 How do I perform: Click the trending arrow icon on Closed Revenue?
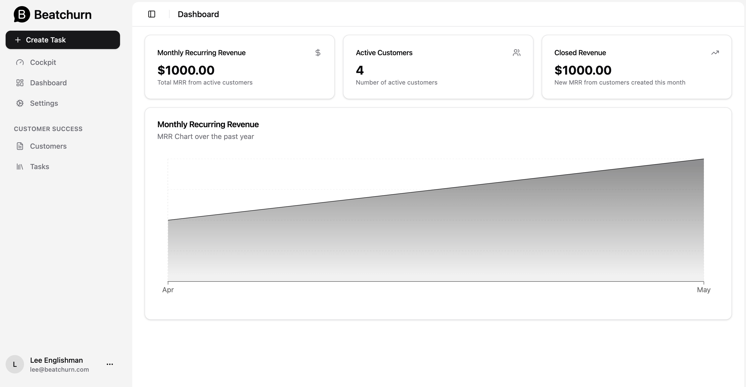tap(715, 53)
